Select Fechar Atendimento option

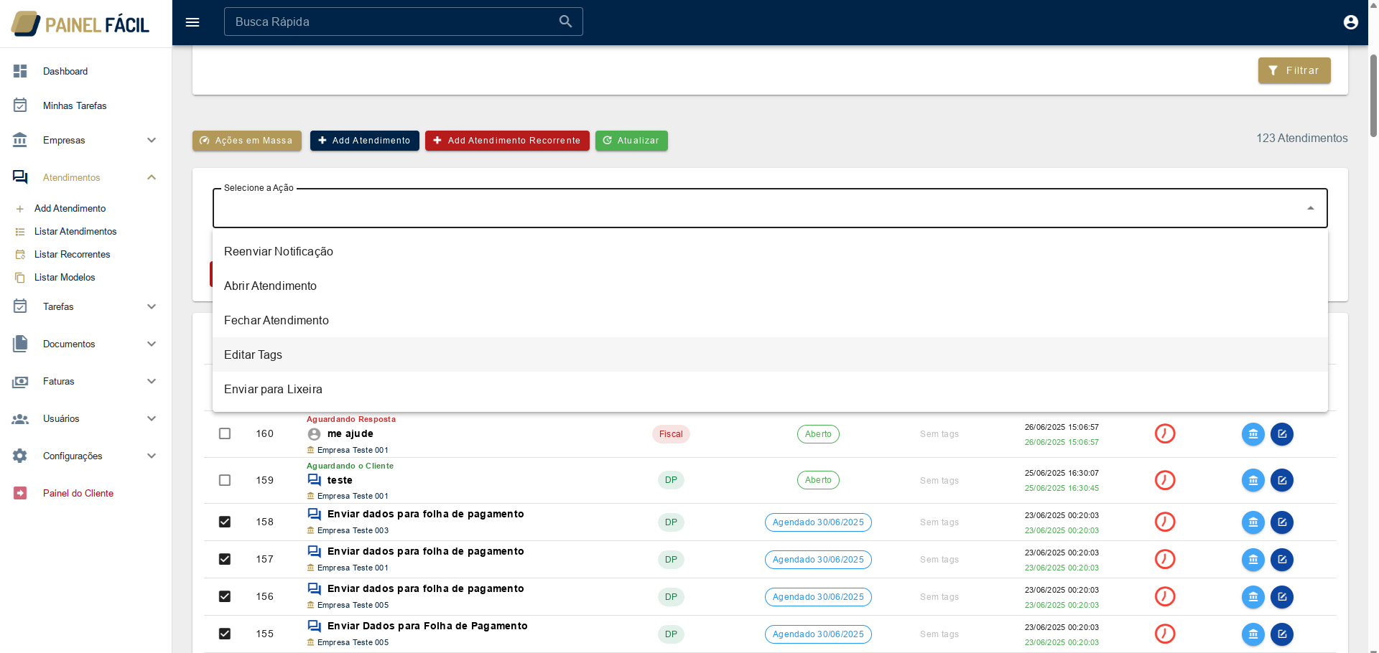coord(770,320)
